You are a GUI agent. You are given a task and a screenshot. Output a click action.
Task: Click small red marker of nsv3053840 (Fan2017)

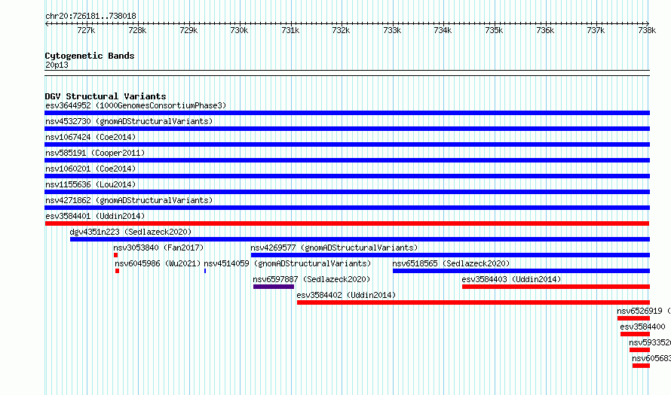point(115,255)
